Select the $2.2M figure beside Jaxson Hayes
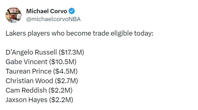 [61, 100]
